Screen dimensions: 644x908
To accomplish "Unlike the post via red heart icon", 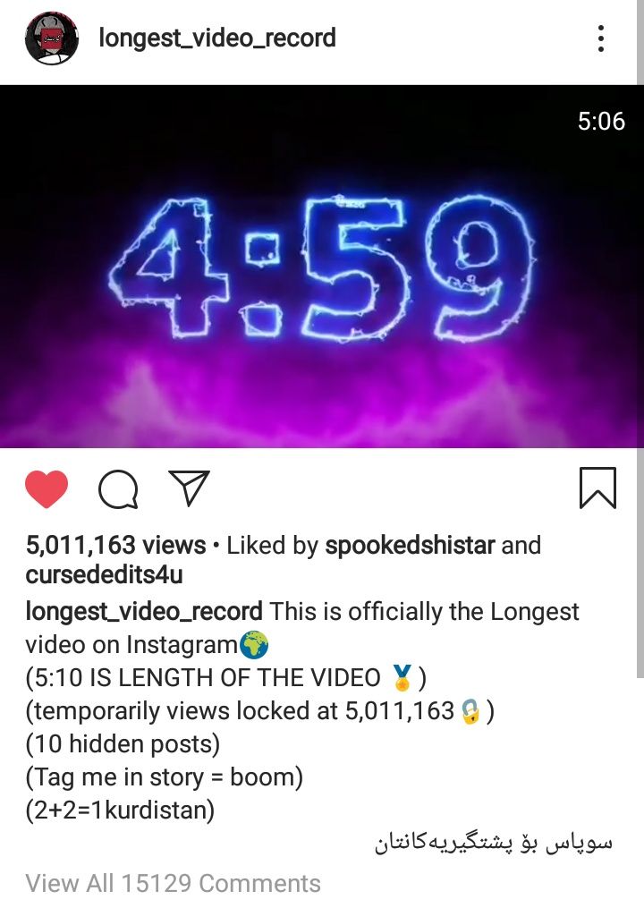I will click(x=47, y=489).
